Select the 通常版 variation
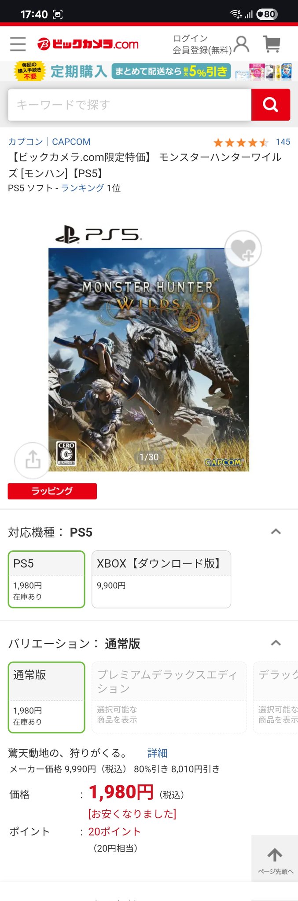298x901 pixels. click(x=46, y=697)
